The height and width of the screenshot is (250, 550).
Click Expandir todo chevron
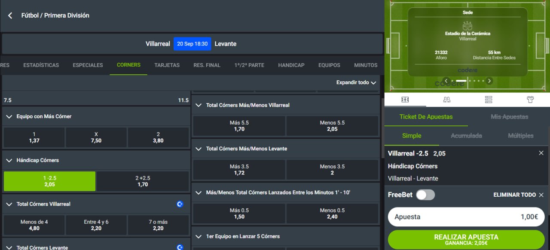point(373,82)
